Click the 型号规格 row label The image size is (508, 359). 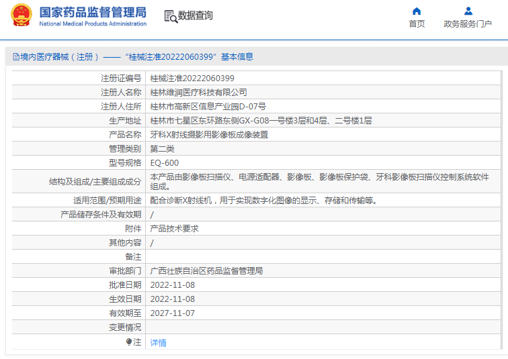click(125, 163)
